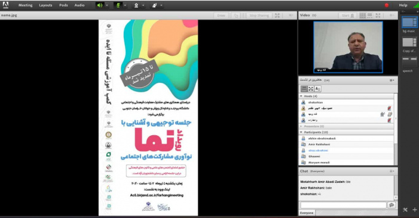Click the red recording indicator
The height and width of the screenshot is (218, 419).
[x=386, y=5]
